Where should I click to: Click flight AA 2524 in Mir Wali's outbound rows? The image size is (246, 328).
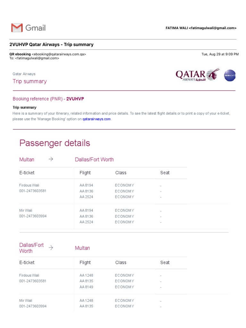coord(86,222)
